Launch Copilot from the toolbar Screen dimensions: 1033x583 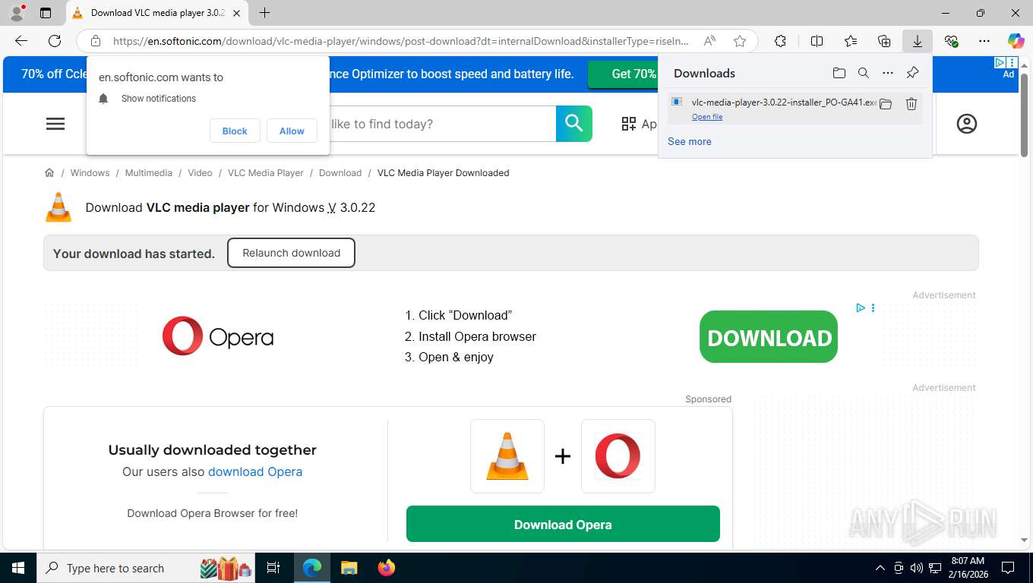1016,41
